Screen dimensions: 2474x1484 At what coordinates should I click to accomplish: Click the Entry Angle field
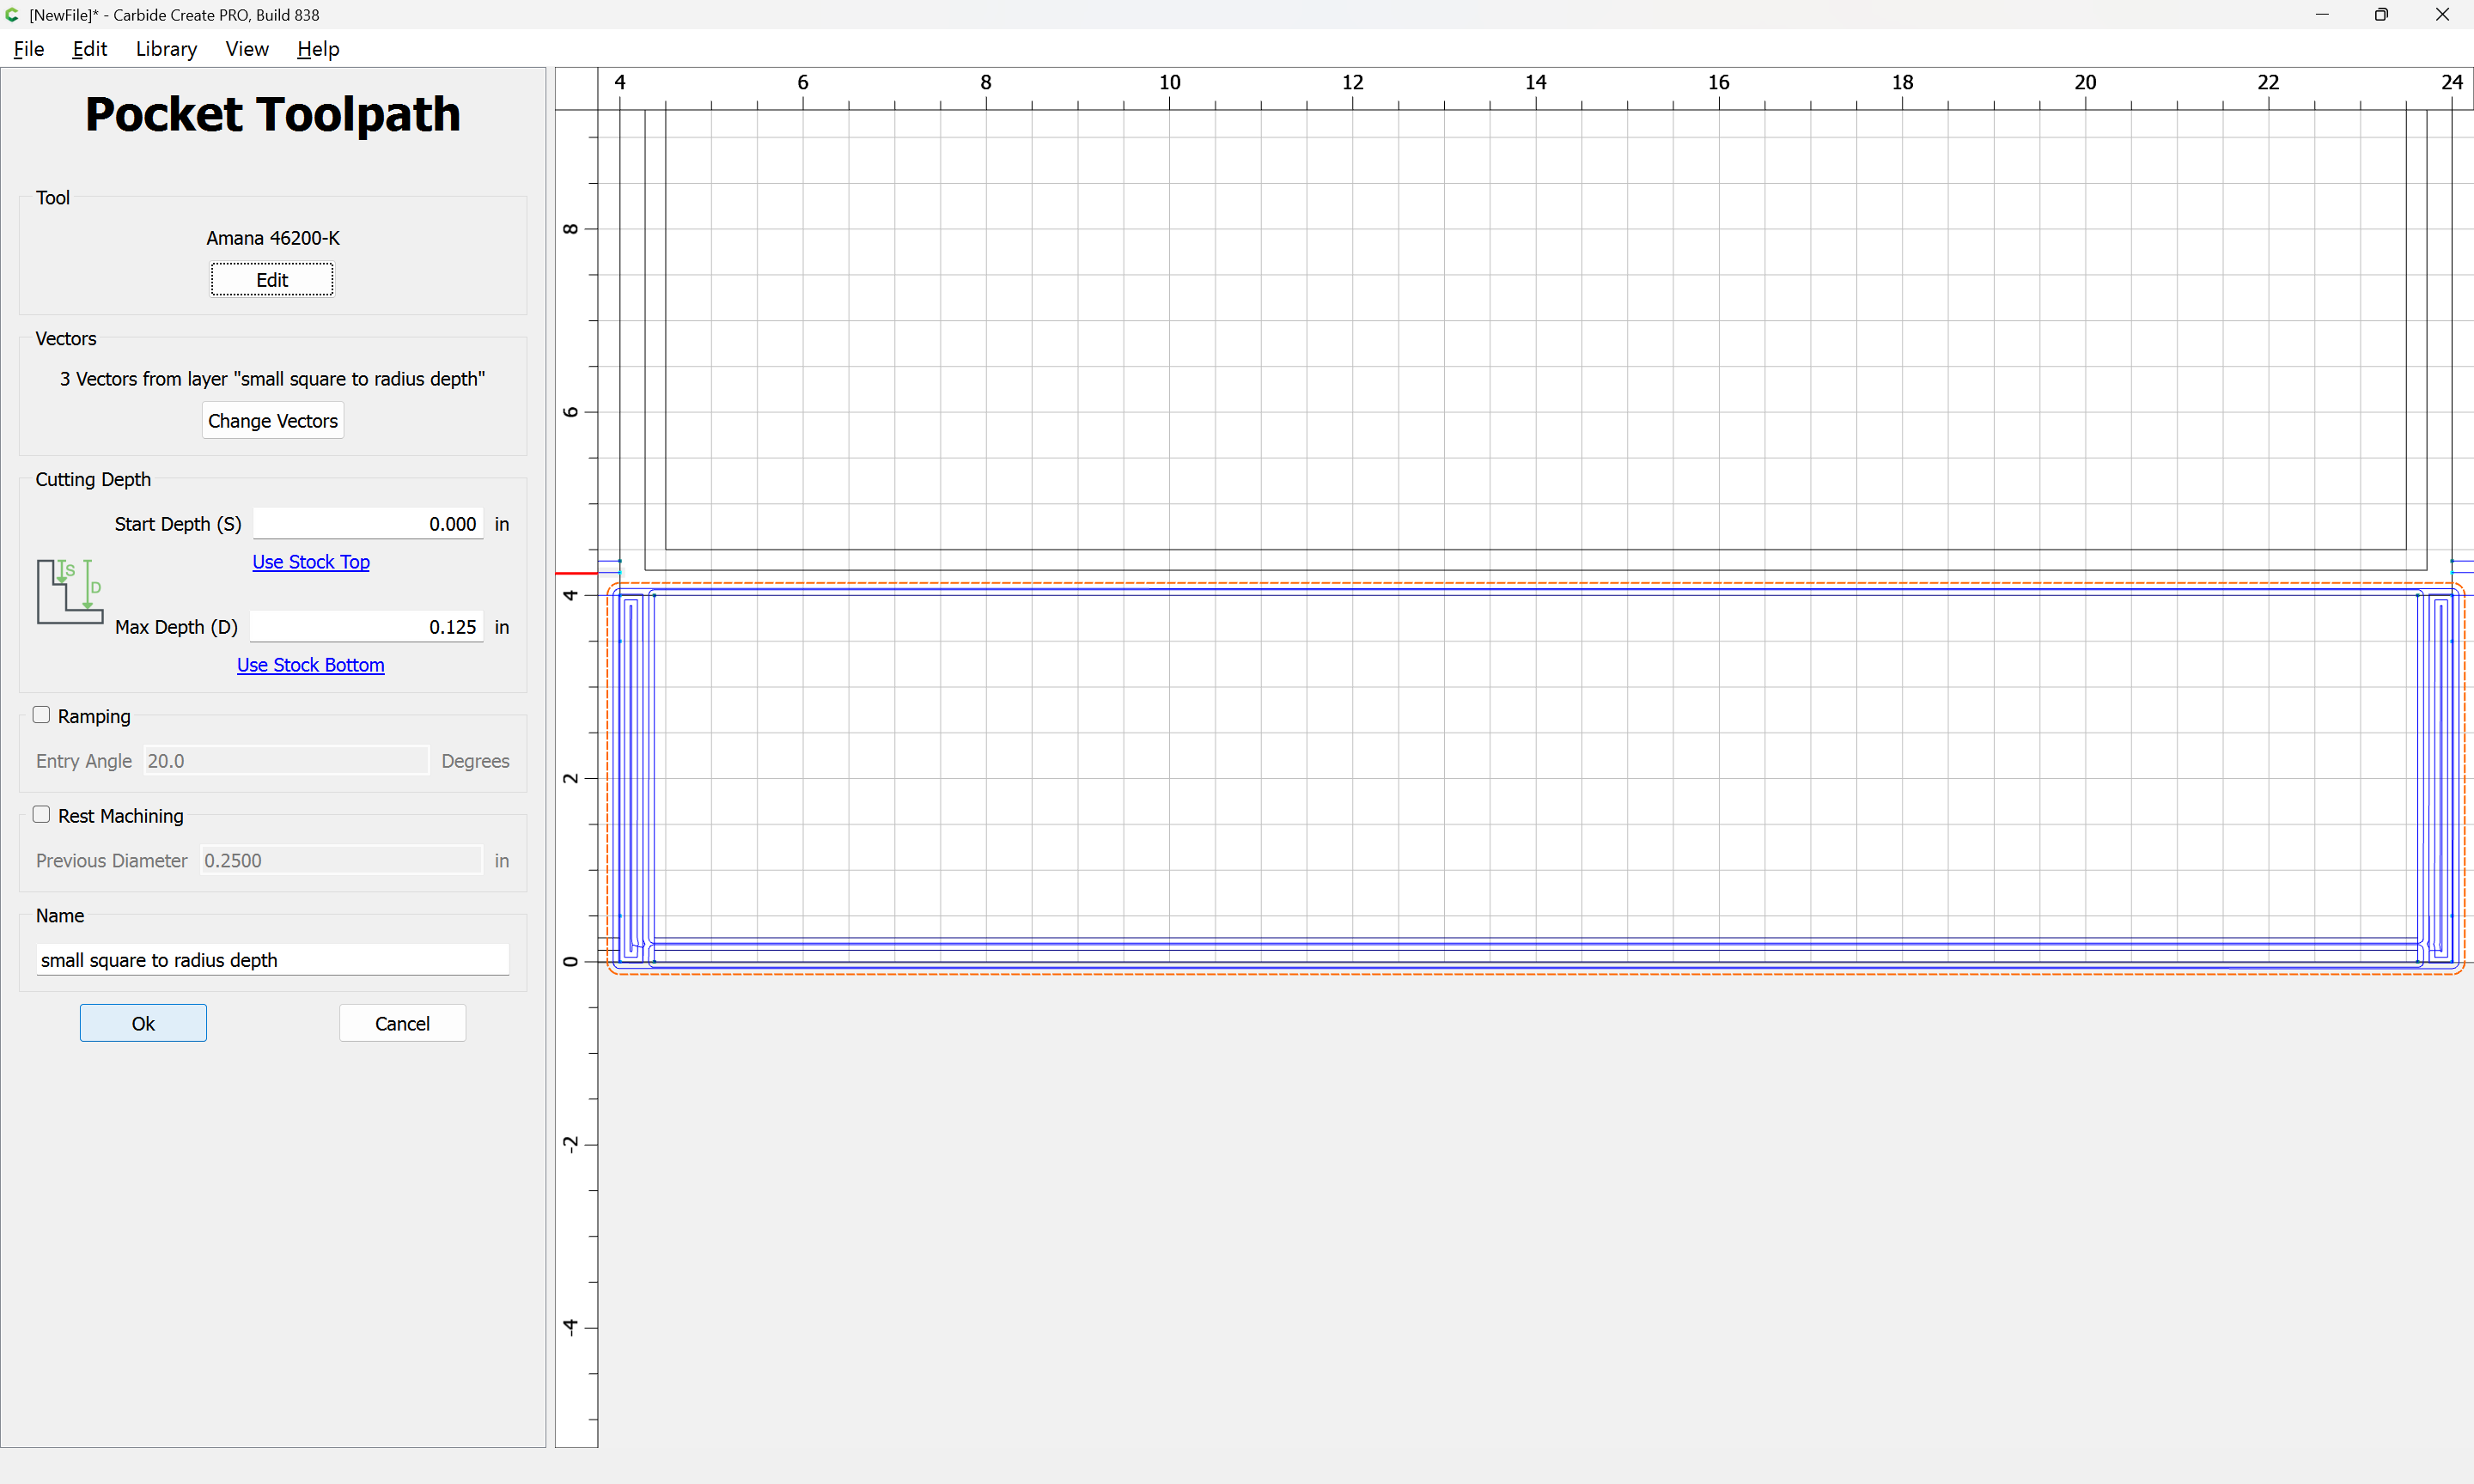point(286,761)
